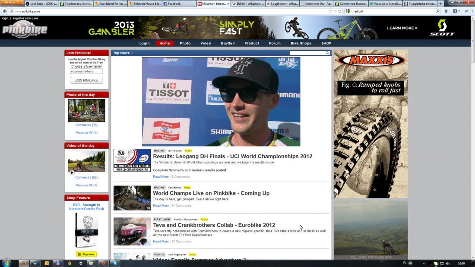
Task: Read More on Leogang DH Finals article
Action: (161, 177)
